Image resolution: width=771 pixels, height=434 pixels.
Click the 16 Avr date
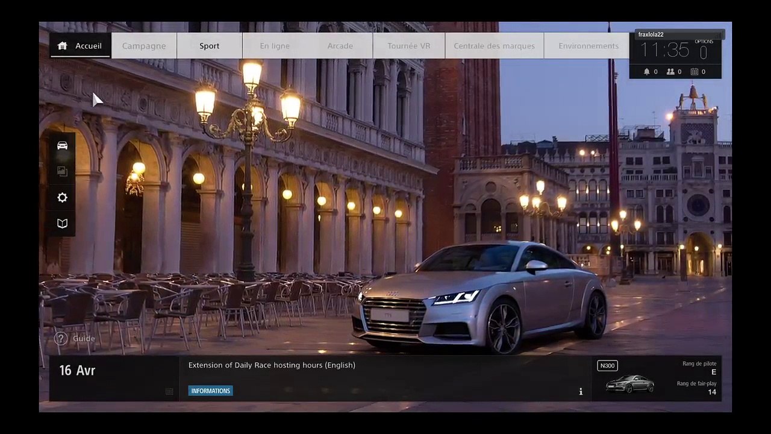click(77, 370)
